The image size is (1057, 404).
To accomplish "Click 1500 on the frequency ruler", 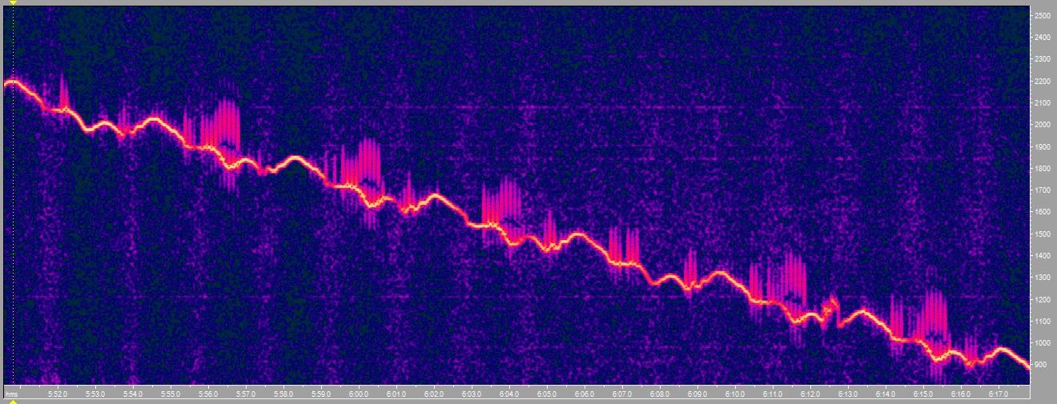I will pos(1043,234).
